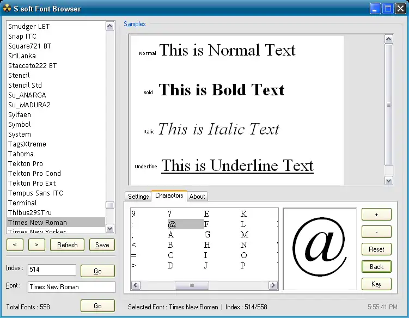Image resolution: width=409 pixels, height=318 pixels.
Task: Open the About tab
Action: coord(197,197)
